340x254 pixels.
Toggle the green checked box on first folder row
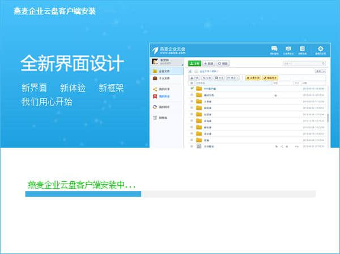[x=192, y=88]
